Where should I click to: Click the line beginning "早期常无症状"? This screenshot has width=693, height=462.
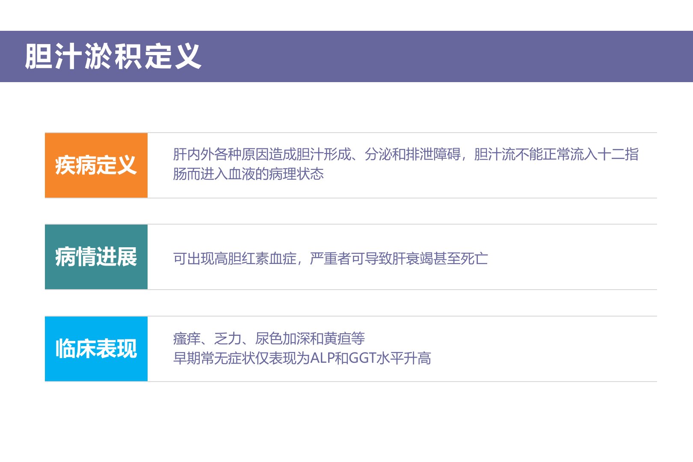point(302,358)
